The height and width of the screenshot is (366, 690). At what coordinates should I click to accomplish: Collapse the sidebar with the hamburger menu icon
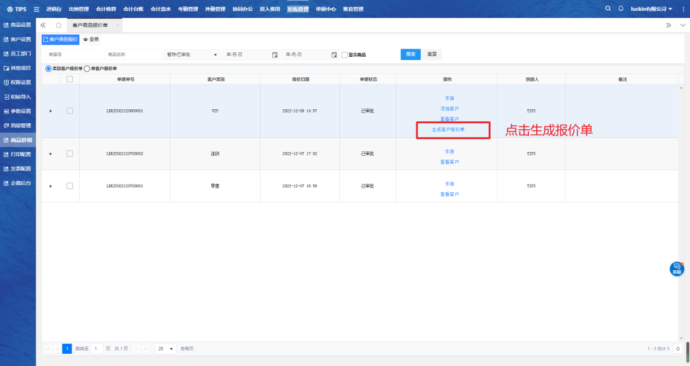(36, 9)
